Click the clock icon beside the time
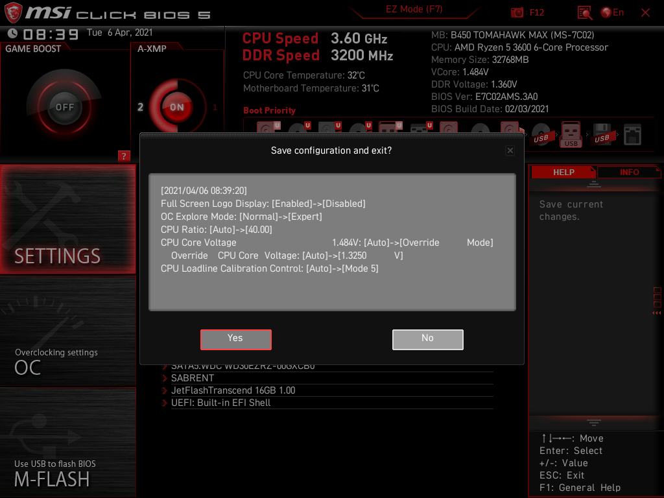This screenshot has width=664, height=498. [13, 34]
